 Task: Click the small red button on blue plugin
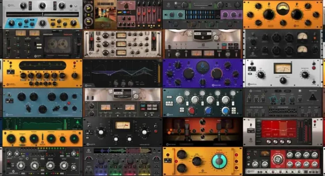[x=69, y=103]
